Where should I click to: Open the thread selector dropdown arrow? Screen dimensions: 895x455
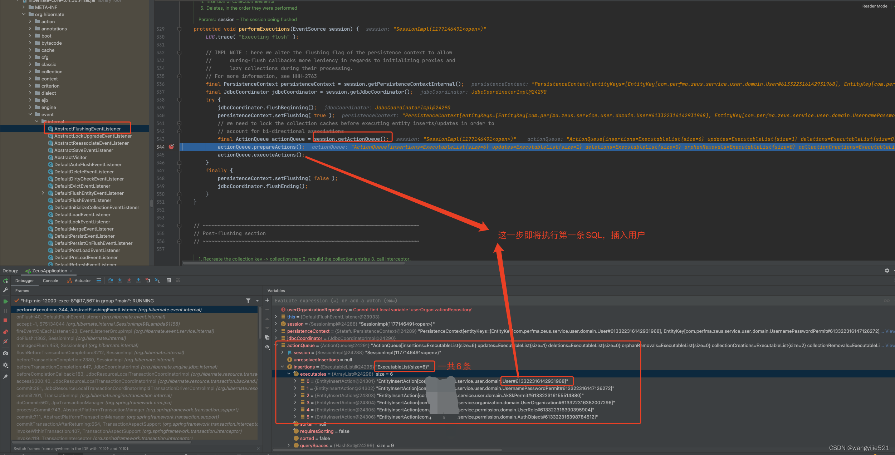(x=257, y=301)
